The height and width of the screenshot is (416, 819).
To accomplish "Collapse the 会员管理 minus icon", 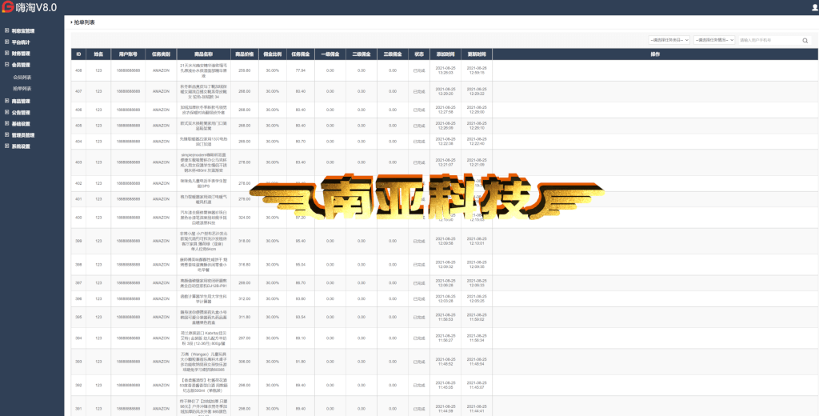I will click(x=6, y=65).
